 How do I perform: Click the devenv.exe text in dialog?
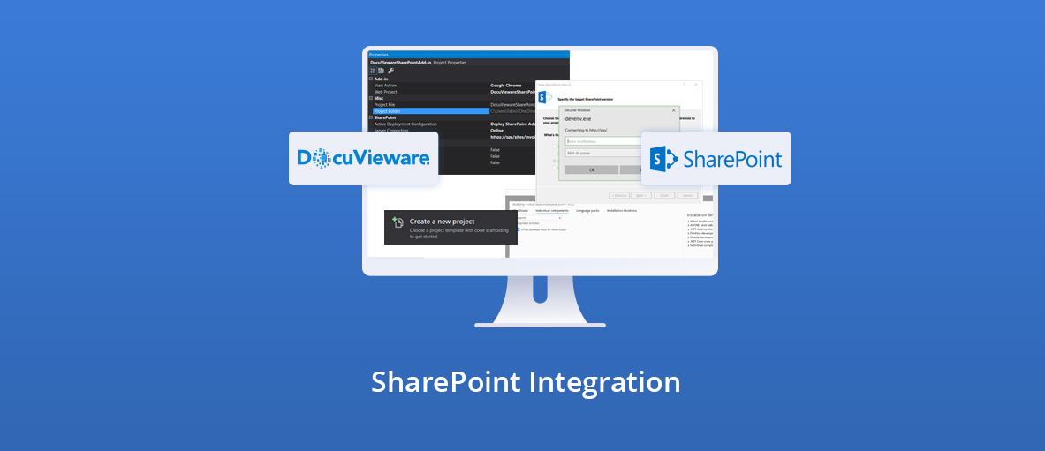[577, 118]
